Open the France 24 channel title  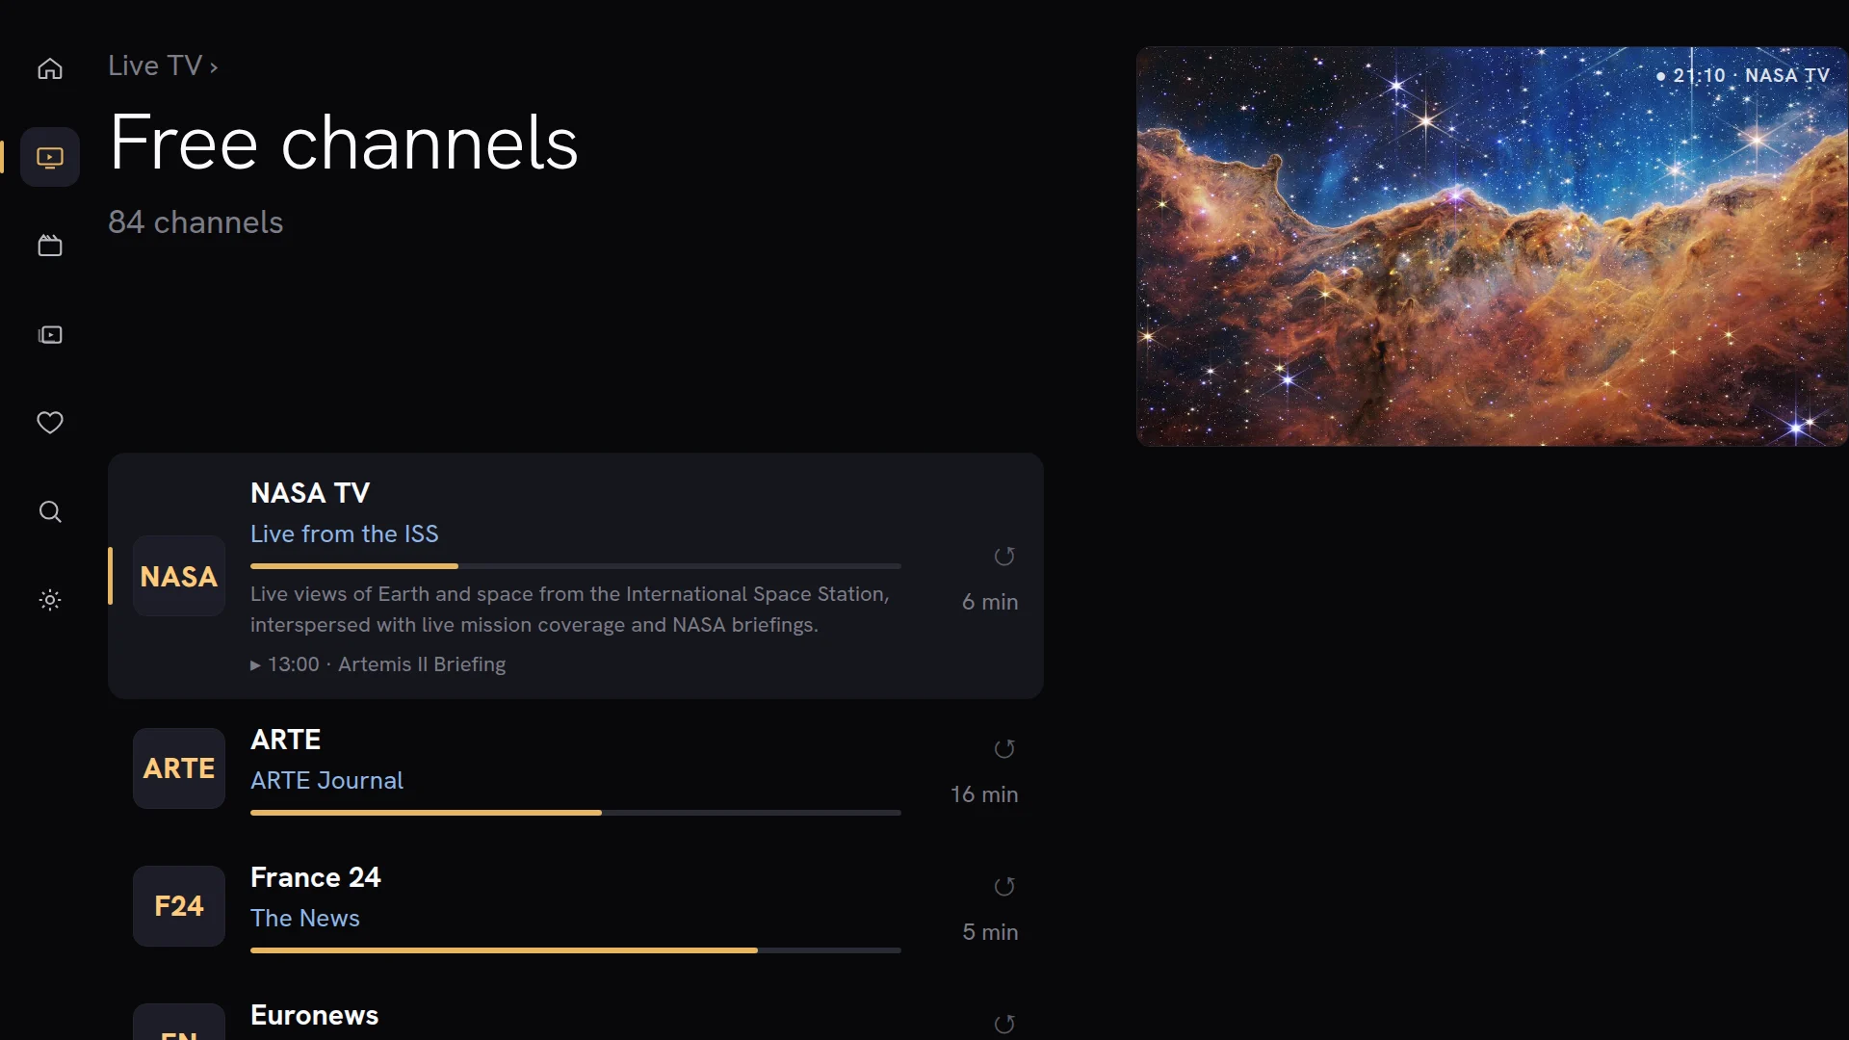pos(316,877)
